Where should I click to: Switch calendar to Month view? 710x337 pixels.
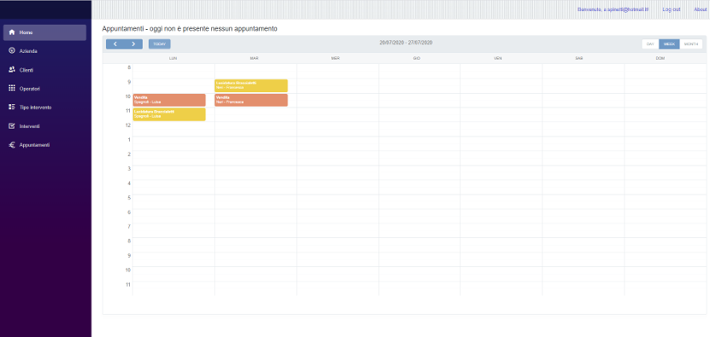tap(691, 44)
